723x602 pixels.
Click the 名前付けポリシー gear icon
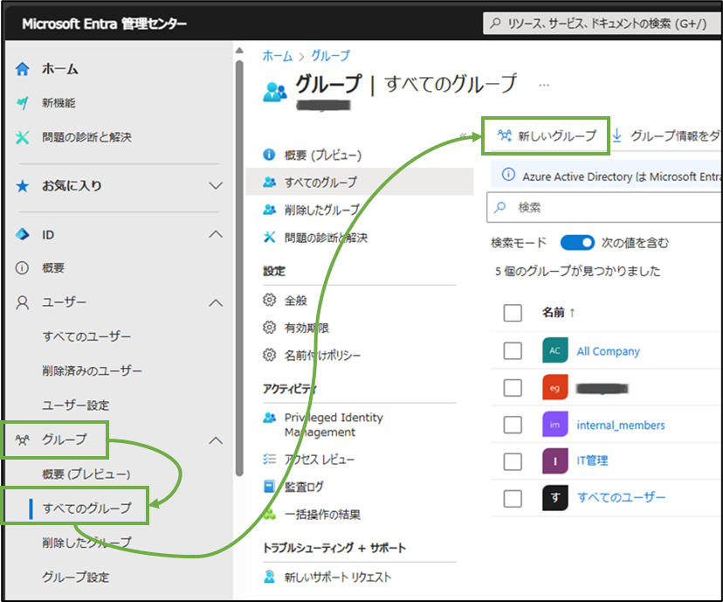269,355
